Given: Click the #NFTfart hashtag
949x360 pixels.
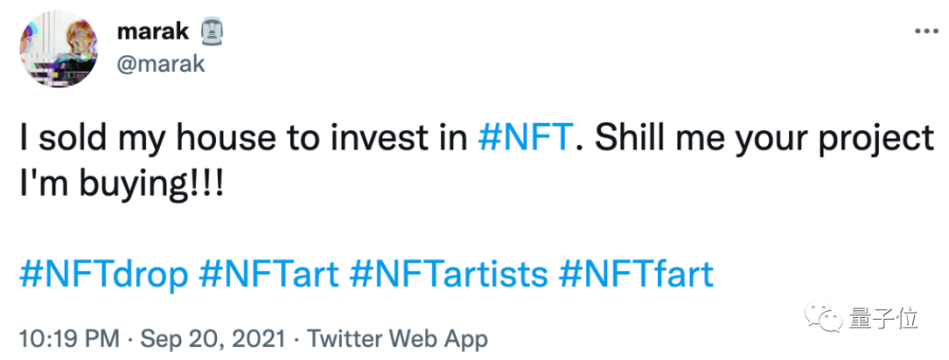Looking at the screenshot, I should pos(636,276).
